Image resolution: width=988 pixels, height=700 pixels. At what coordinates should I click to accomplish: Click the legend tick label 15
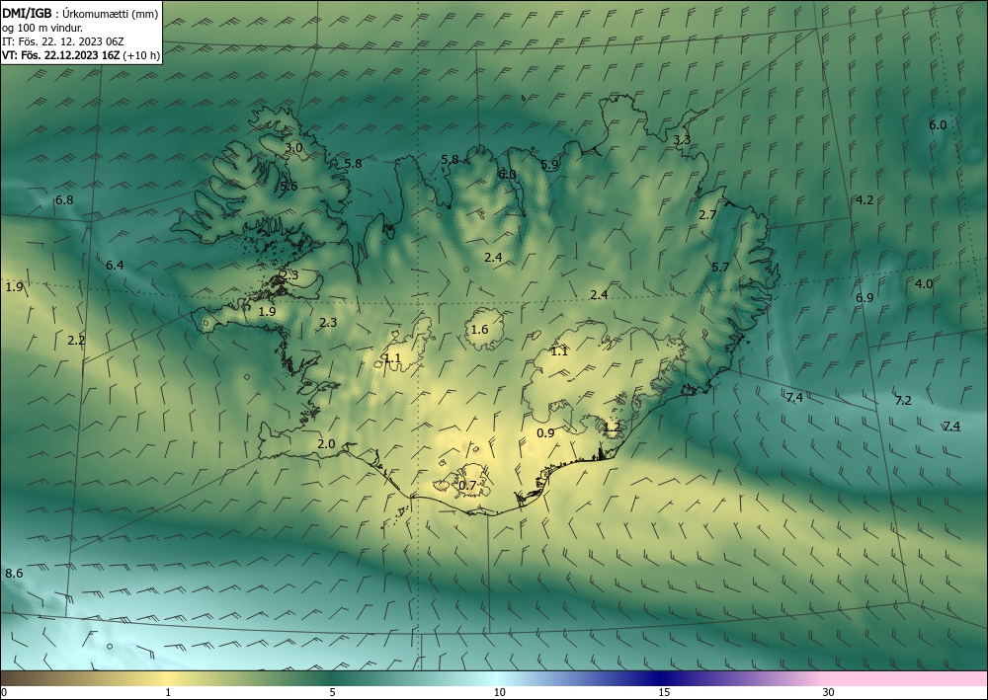pos(664,692)
